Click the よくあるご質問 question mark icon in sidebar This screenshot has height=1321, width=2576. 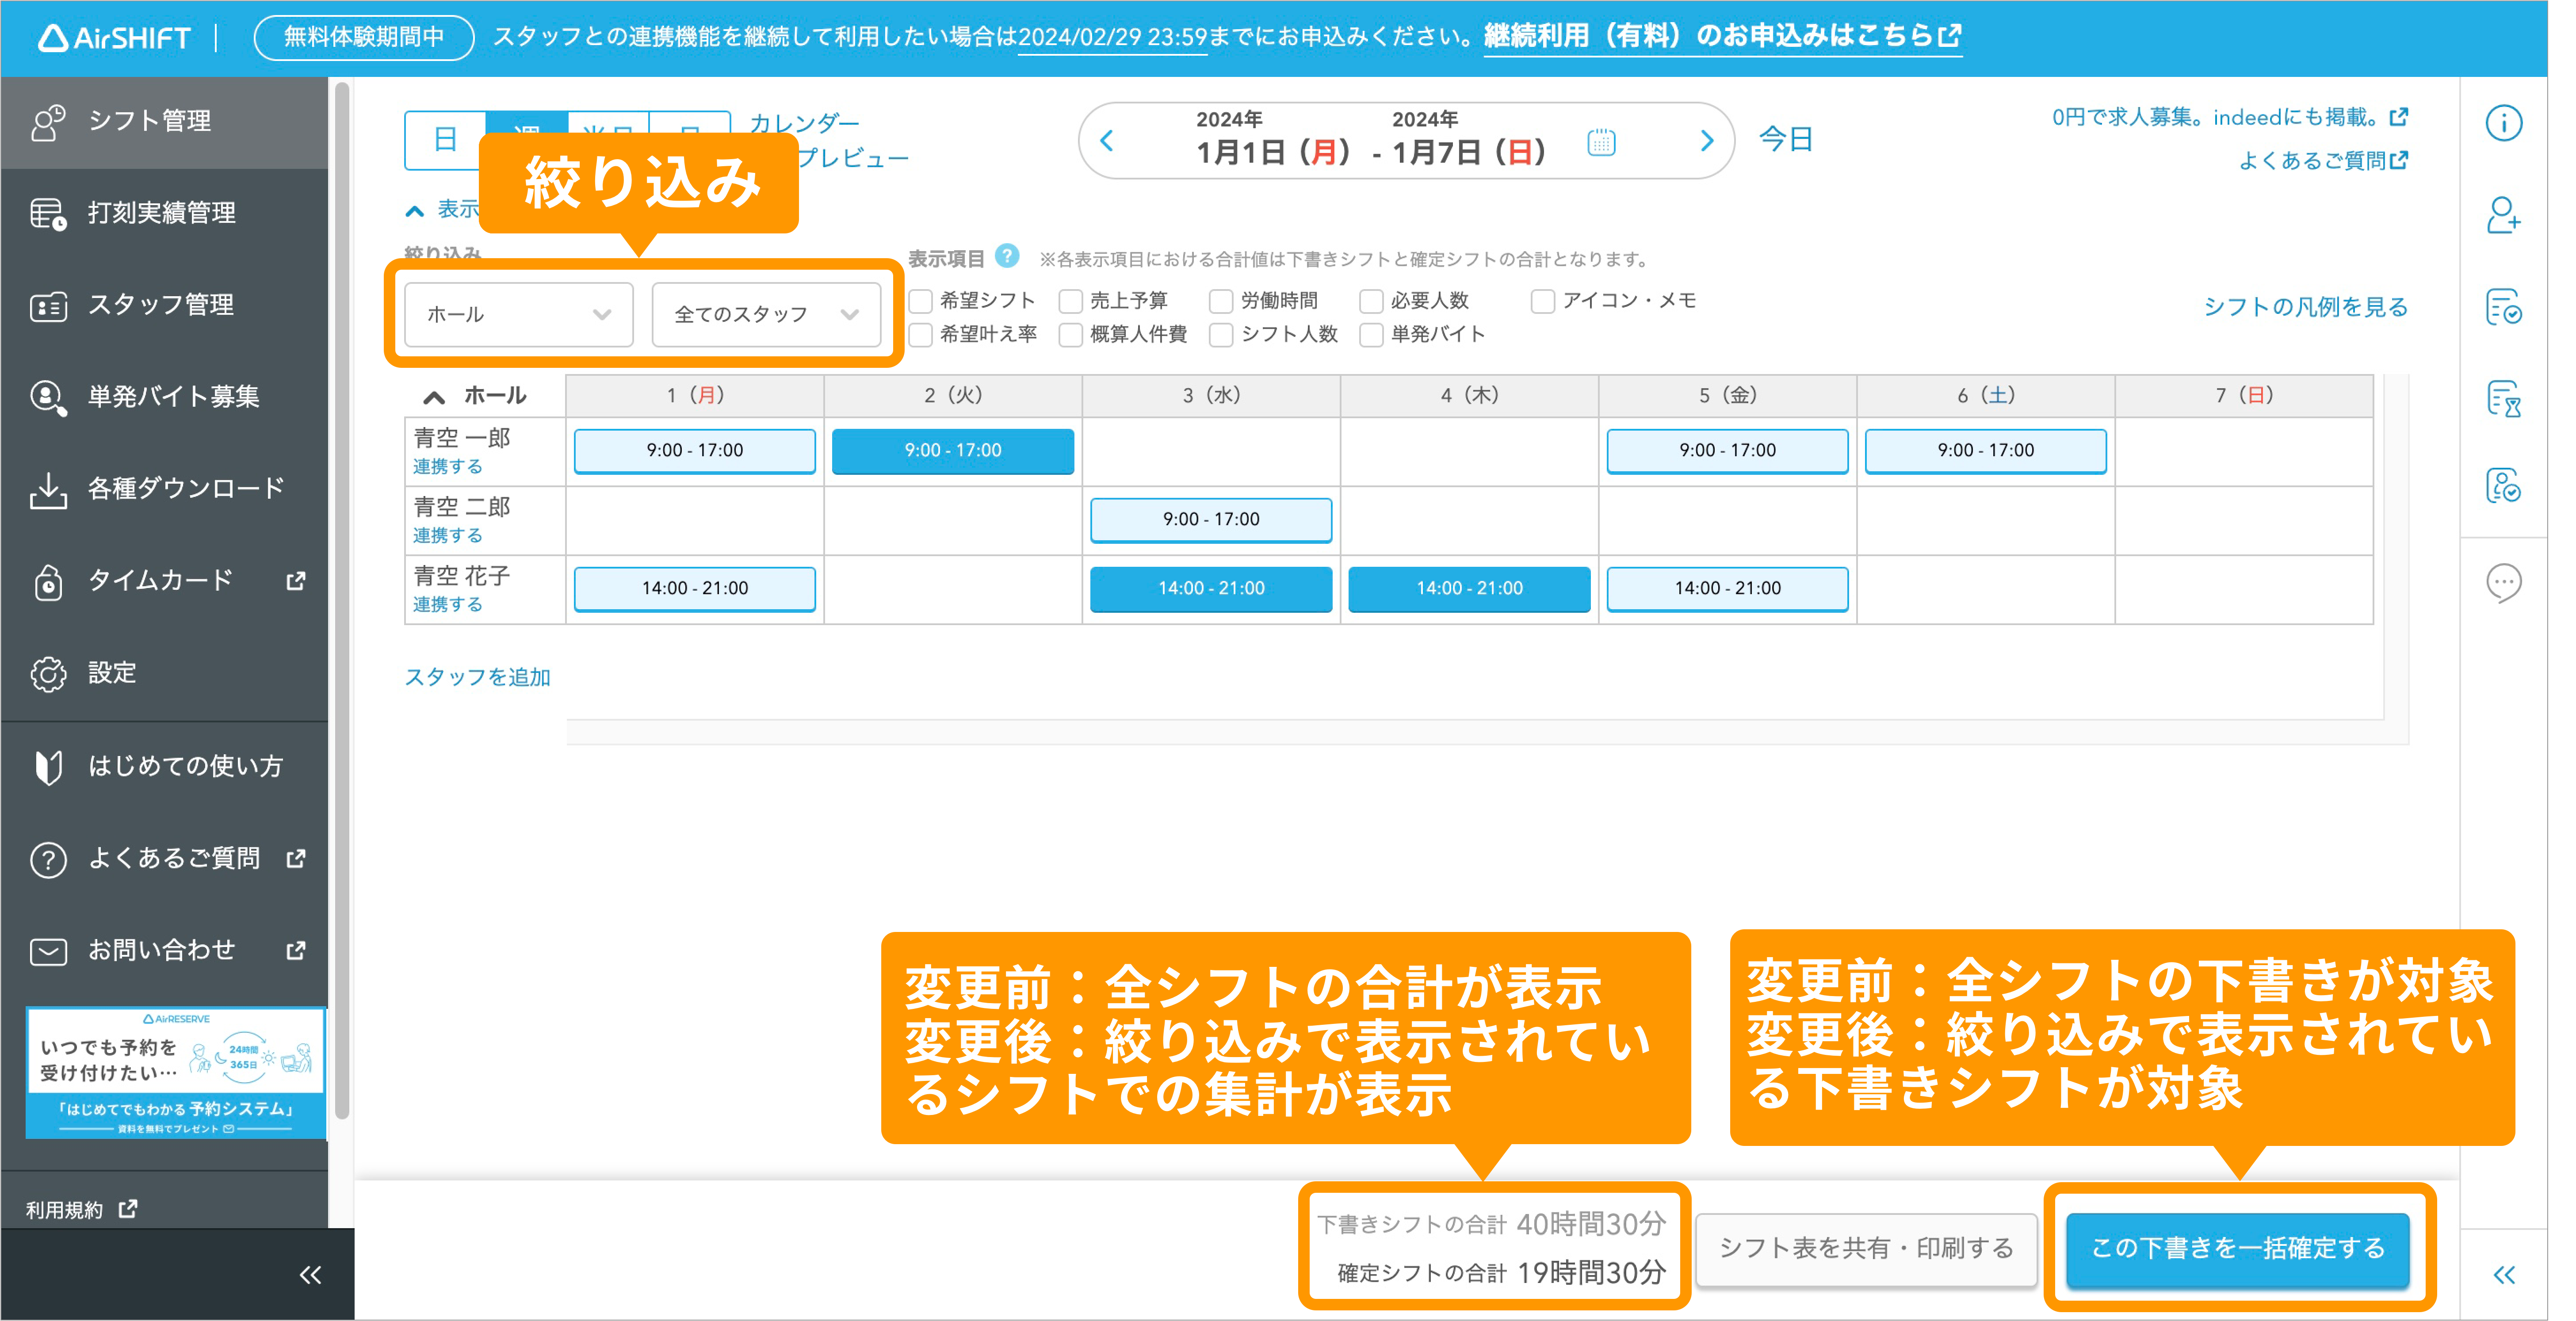pyautogui.click(x=48, y=860)
